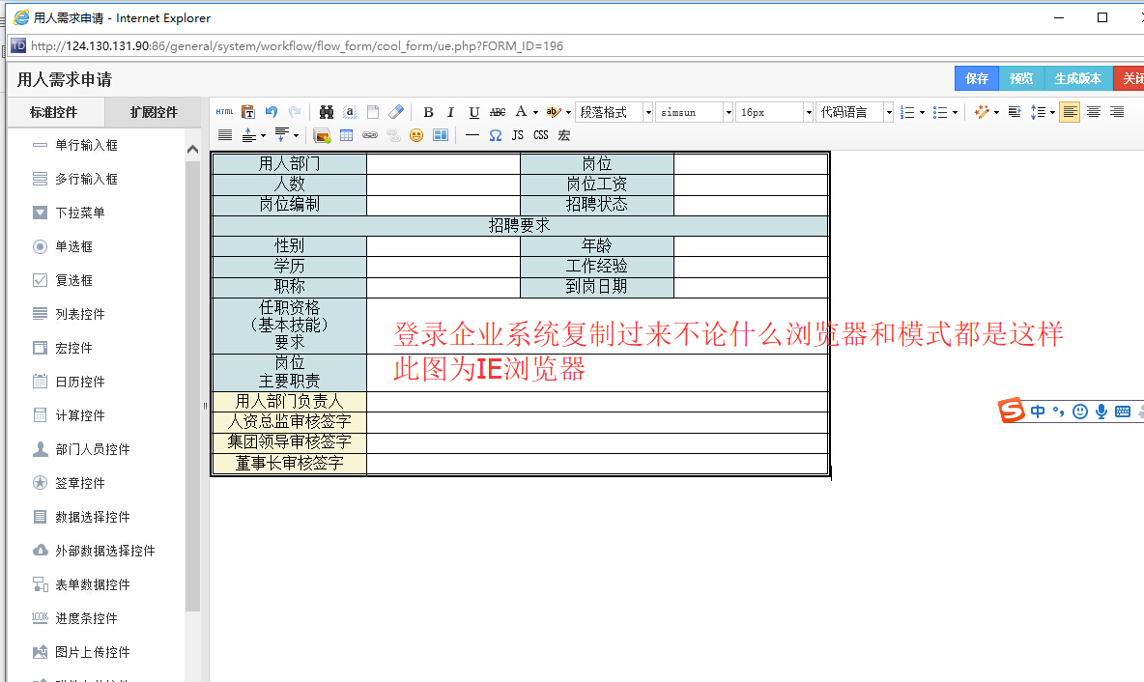Toggle bold formatting

(428, 112)
